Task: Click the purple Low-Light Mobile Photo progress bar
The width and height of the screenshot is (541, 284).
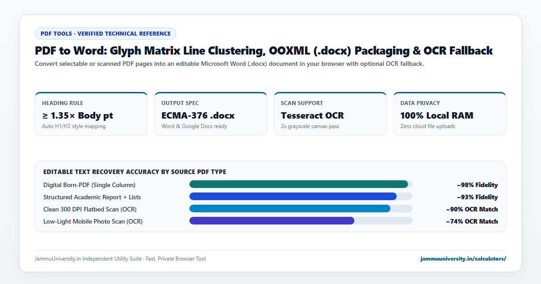Action: pyautogui.click(x=272, y=220)
